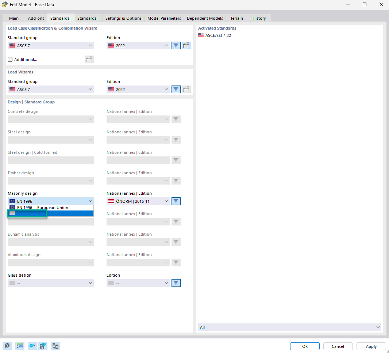The height and width of the screenshot is (353, 389).
Task: Switch to the Standards II tab
Action: click(88, 18)
